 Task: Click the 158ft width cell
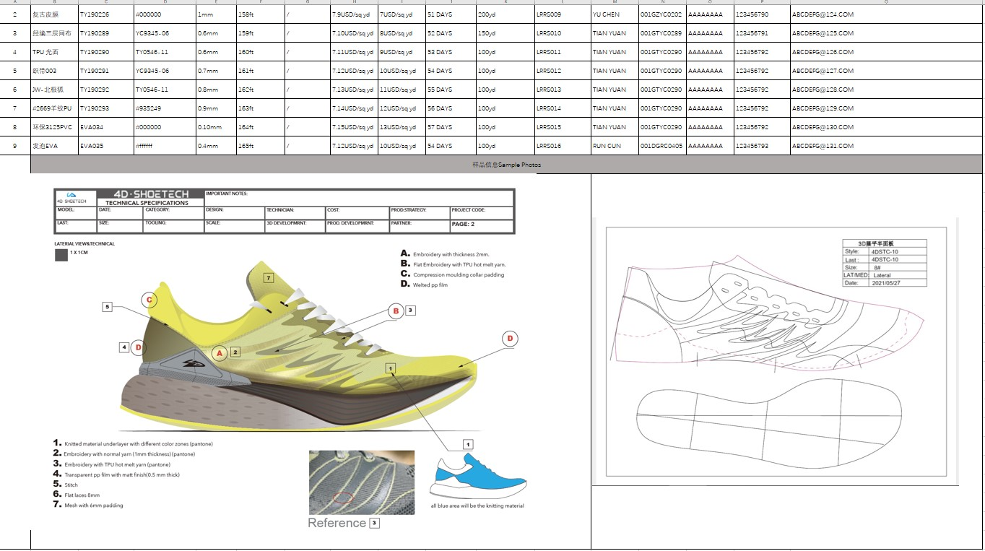tap(261, 14)
